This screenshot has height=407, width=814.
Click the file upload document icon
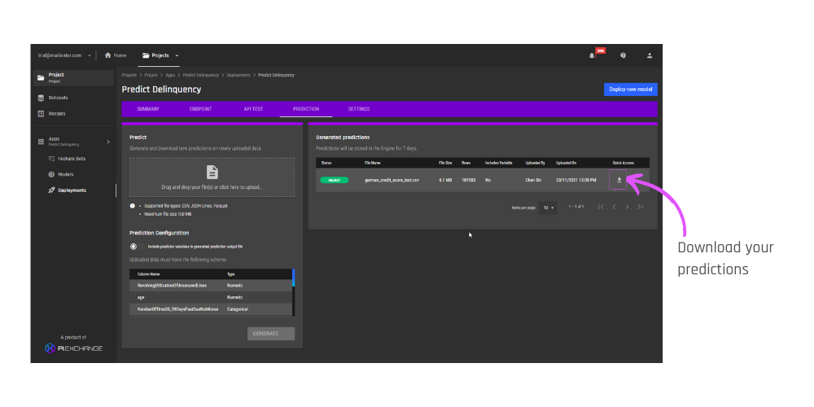click(212, 172)
